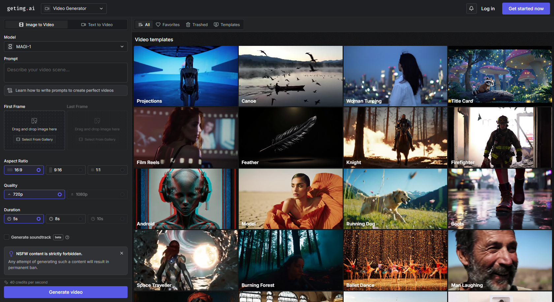Switch to the Image to Video tab
Screen dimensions: 554x302
37,24
